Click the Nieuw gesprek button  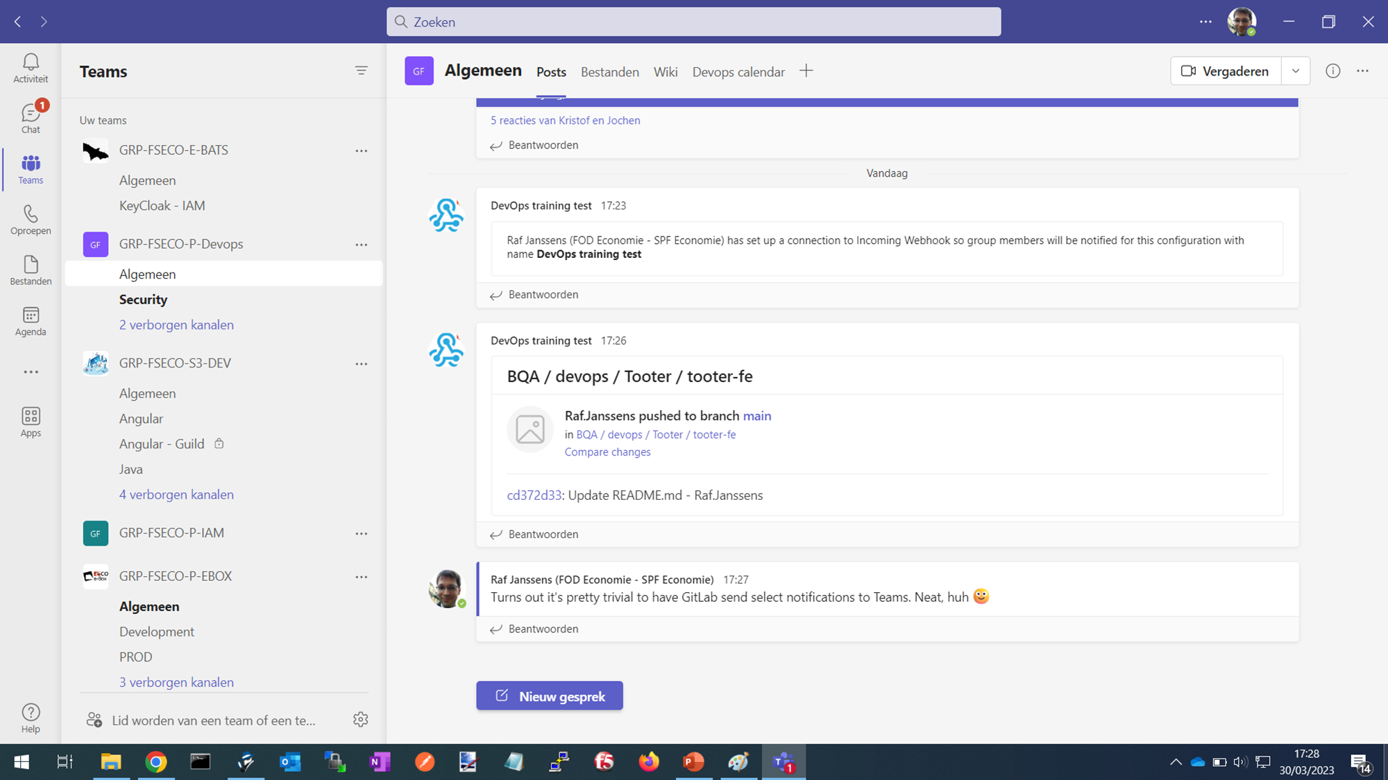(x=549, y=695)
